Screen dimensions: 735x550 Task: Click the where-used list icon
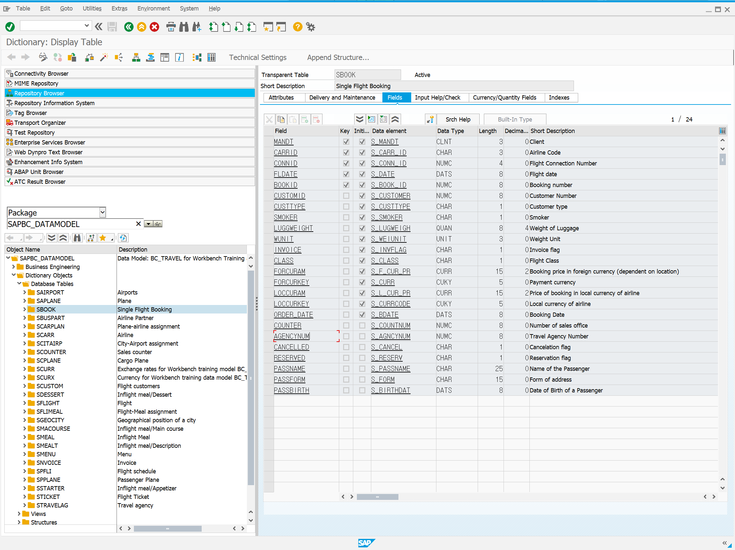[x=119, y=58]
